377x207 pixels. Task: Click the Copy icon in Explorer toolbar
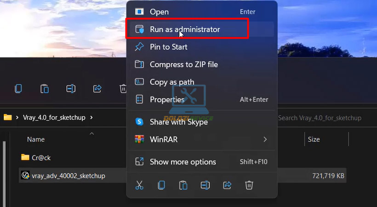click(x=18, y=89)
